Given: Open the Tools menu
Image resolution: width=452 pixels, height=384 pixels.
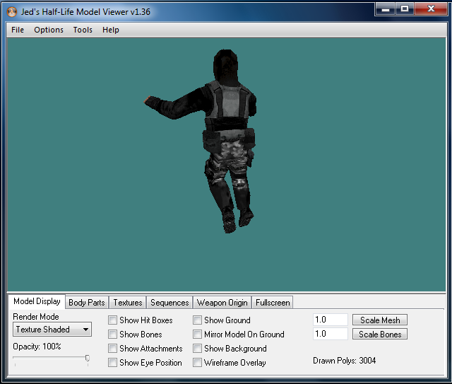Looking at the screenshot, I should click(83, 30).
